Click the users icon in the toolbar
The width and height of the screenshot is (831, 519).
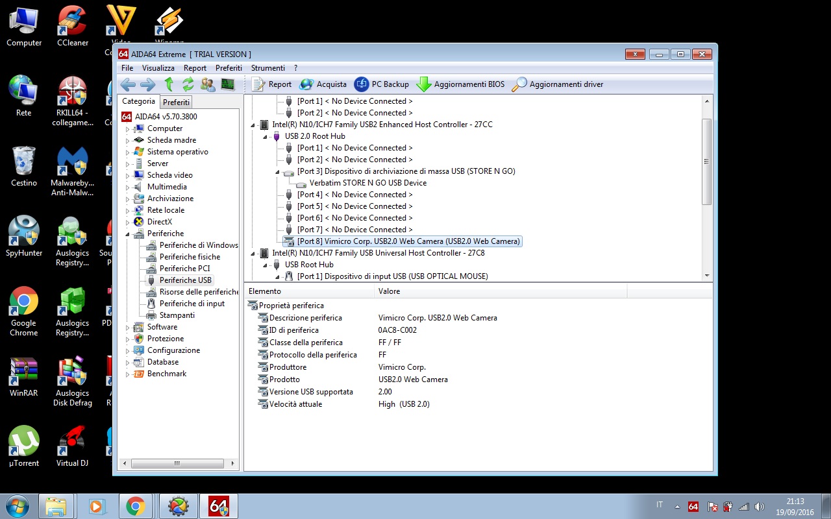[208, 84]
